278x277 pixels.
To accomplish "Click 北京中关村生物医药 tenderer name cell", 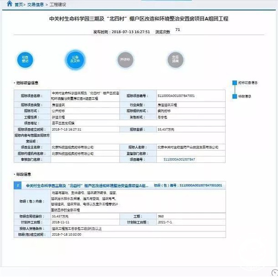I will point(191,147).
